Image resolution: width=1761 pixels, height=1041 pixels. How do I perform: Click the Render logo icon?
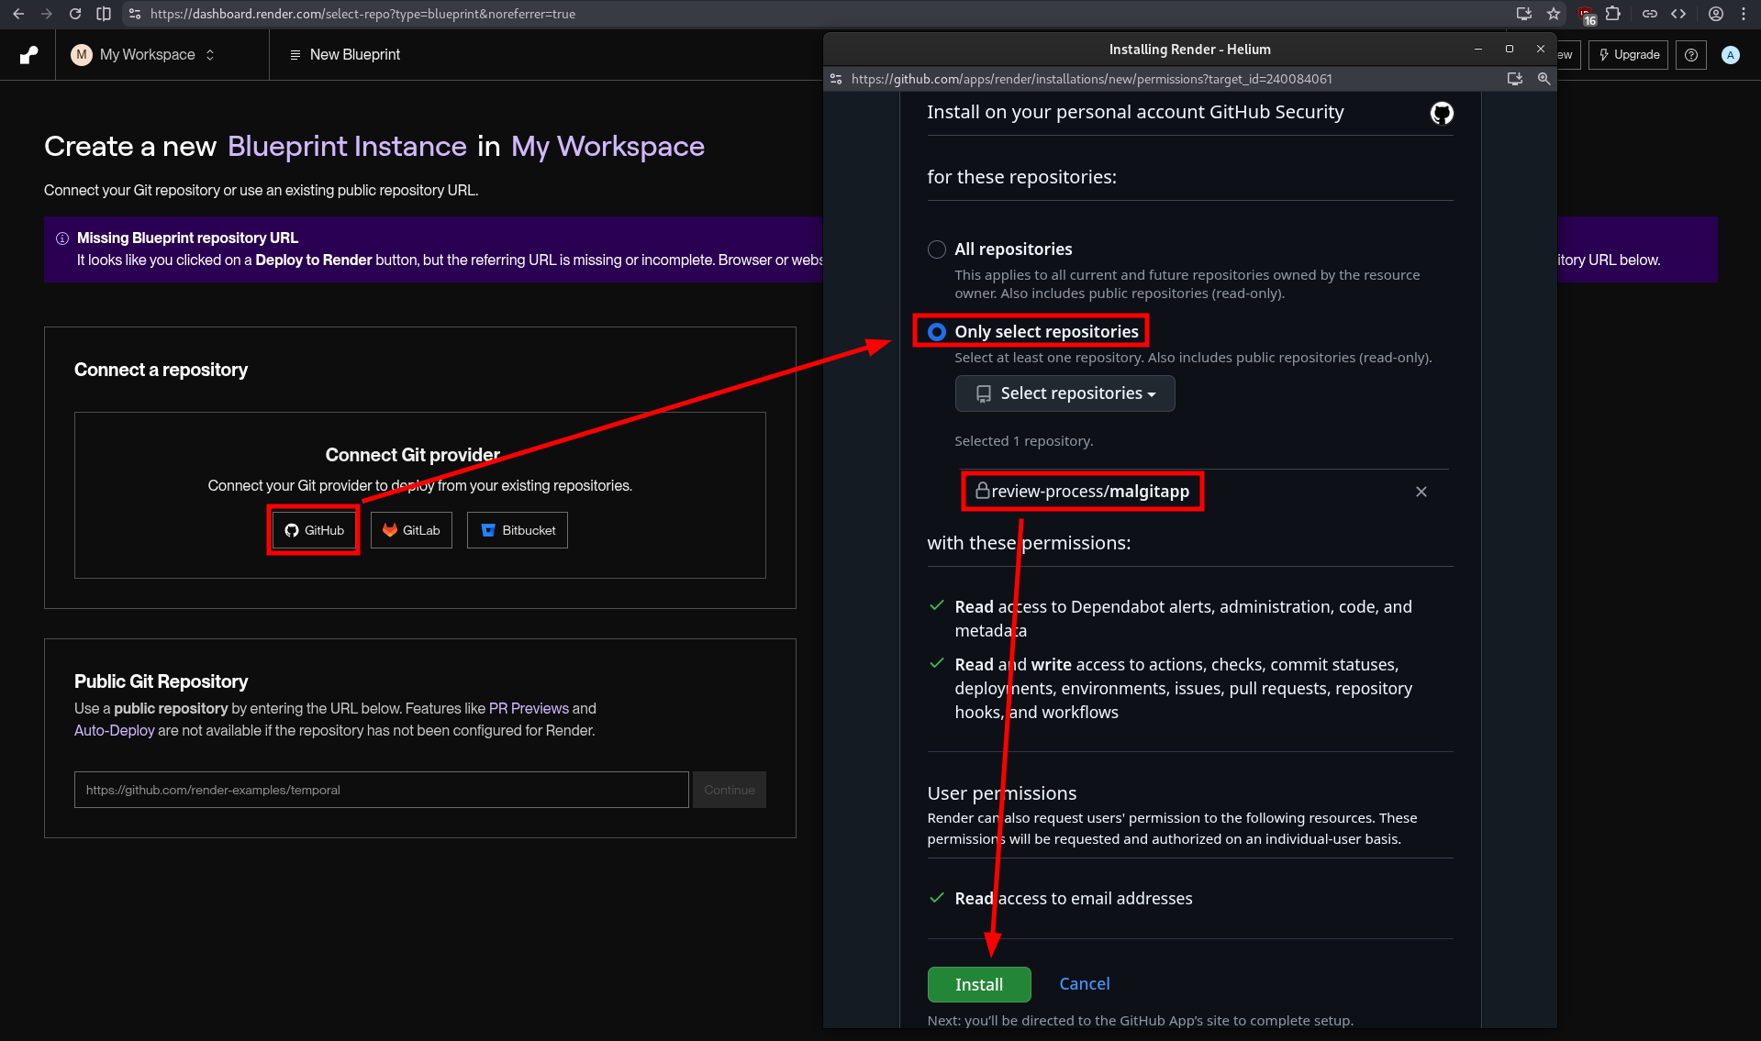(28, 55)
